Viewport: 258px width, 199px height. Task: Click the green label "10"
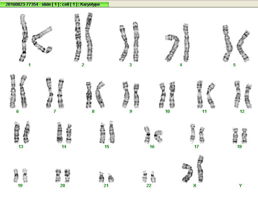point(167,111)
